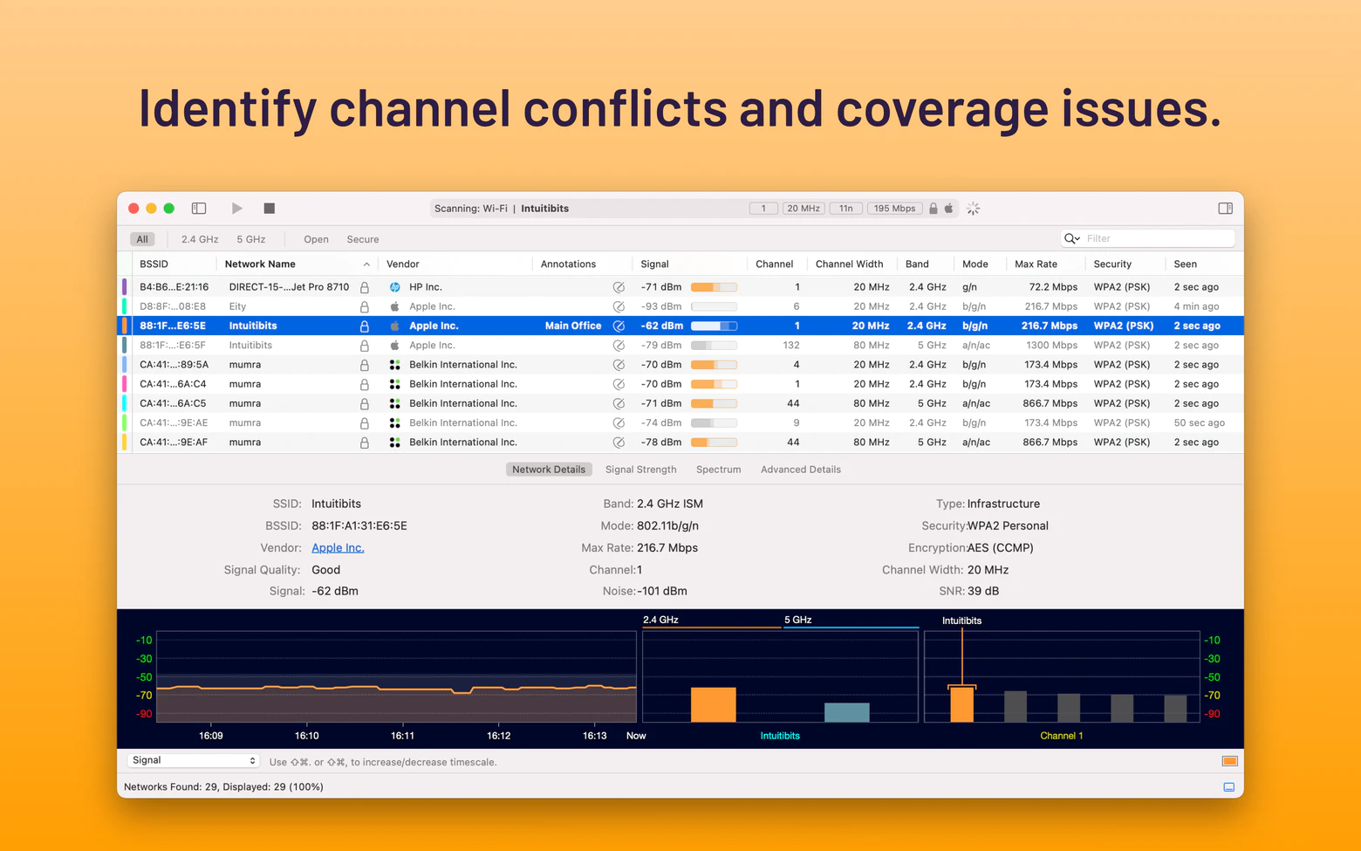The image size is (1361, 851).
Task: Click the annotation icon in the HP Inc. row
Action: click(x=619, y=287)
